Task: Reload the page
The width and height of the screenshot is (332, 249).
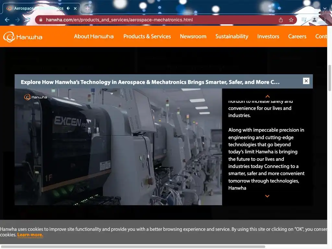Action: 28,20
